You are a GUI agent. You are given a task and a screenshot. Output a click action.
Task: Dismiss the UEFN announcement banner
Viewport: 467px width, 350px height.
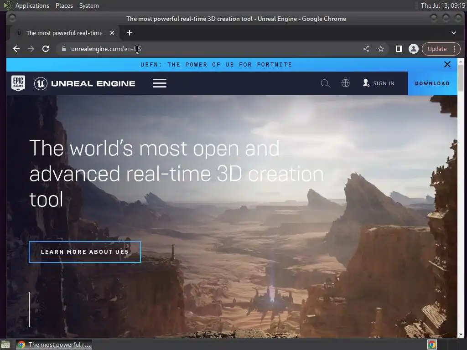point(447,64)
